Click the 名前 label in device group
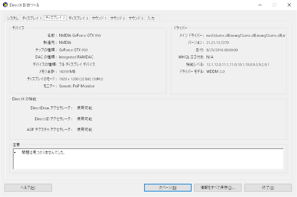Image resolution: width=297 pixels, height=197 pixels. pos(52,35)
